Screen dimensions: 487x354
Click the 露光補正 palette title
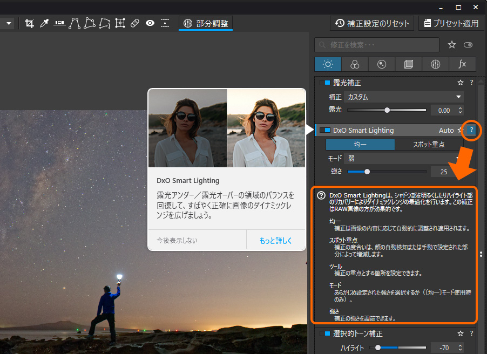(347, 83)
